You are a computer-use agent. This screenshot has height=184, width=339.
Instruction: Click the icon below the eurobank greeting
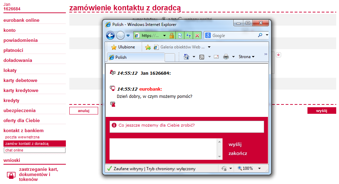click(x=113, y=104)
